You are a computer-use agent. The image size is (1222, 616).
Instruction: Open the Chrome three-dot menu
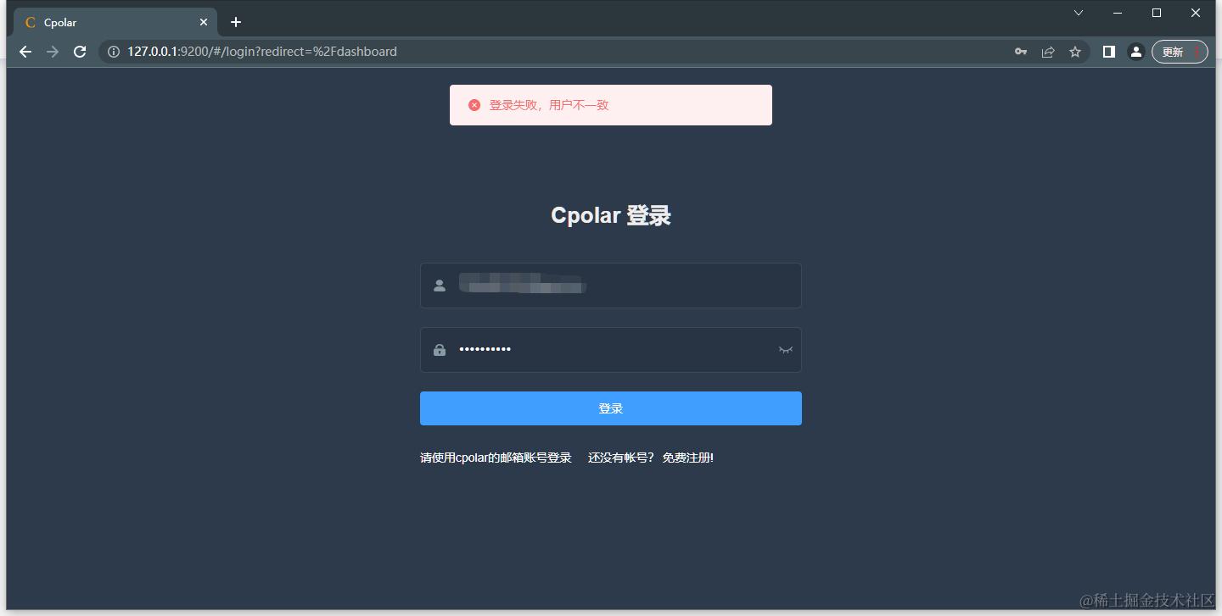tap(1197, 52)
